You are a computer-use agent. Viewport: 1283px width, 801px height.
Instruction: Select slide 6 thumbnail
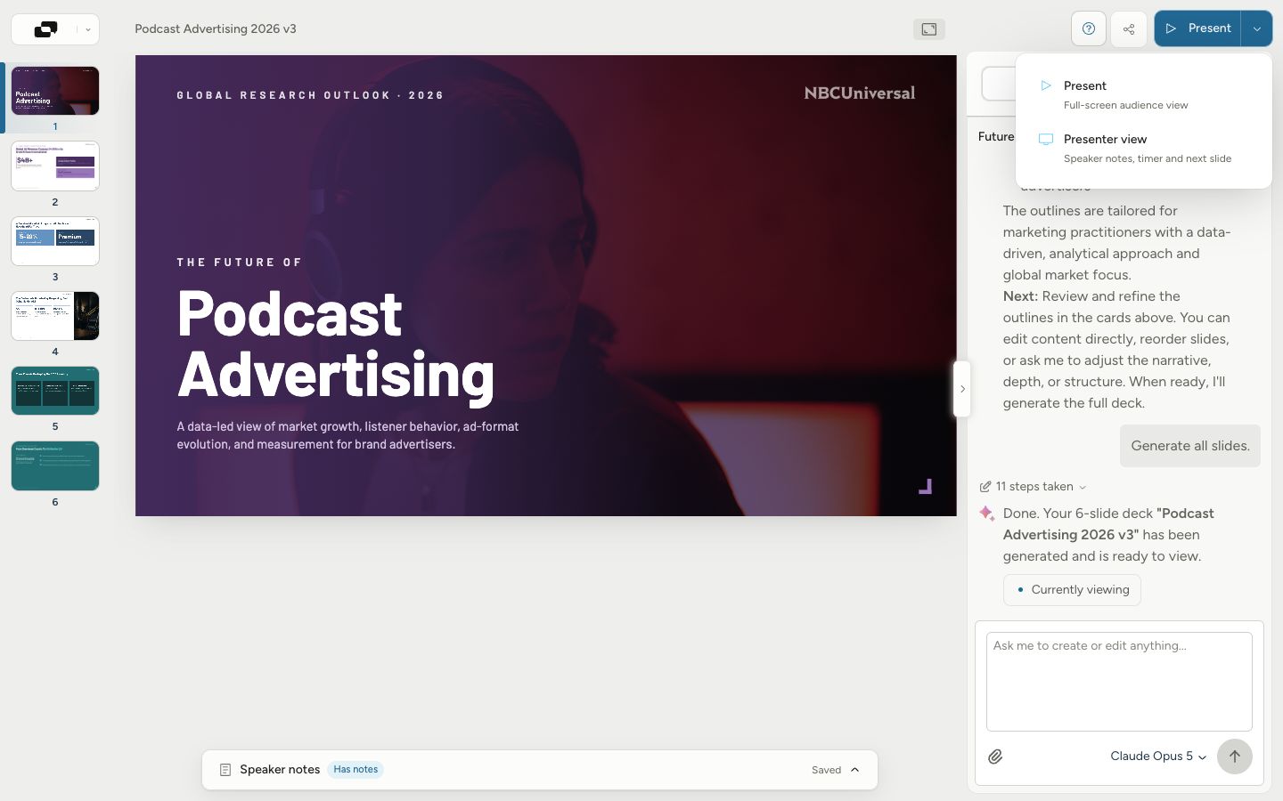point(55,465)
